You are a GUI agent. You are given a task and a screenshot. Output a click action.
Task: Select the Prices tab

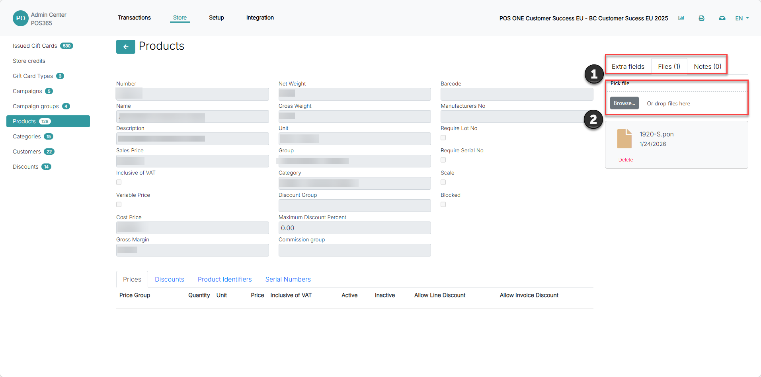click(x=132, y=279)
